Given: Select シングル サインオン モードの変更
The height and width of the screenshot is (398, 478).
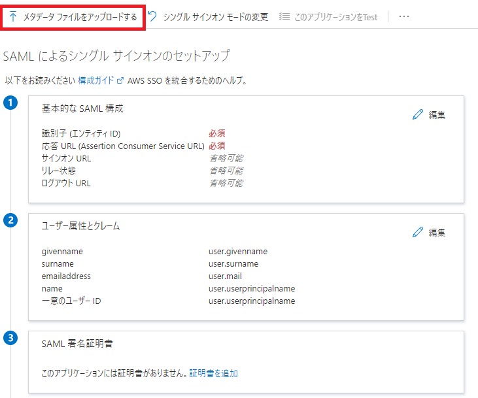Looking at the screenshot, I should pyautogui.click(x=216, y=17).
